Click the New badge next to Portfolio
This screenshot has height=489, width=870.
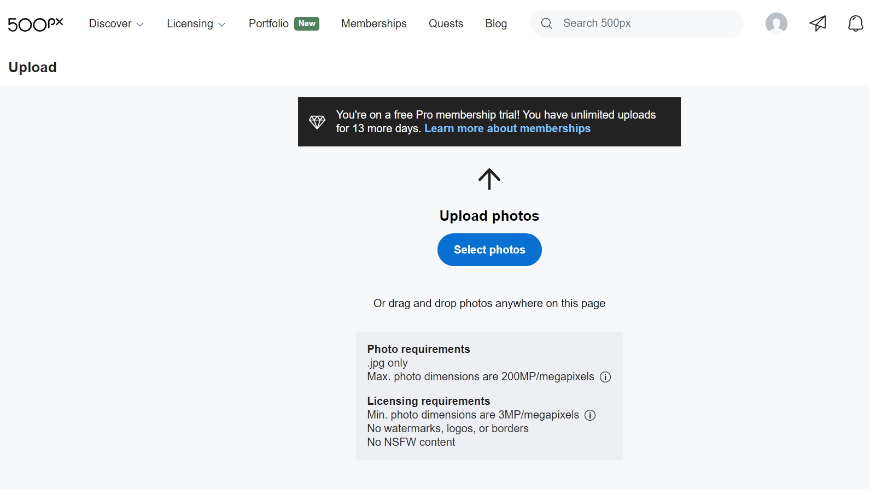coord(307,23)
